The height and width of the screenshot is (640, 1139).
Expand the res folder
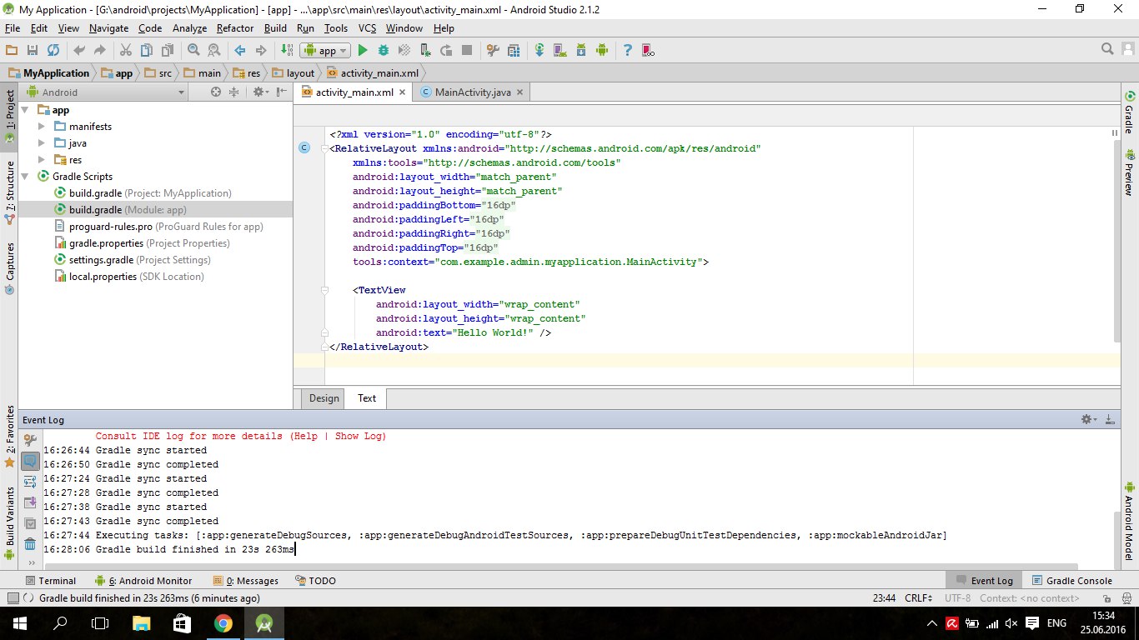(x=42, y=160)
